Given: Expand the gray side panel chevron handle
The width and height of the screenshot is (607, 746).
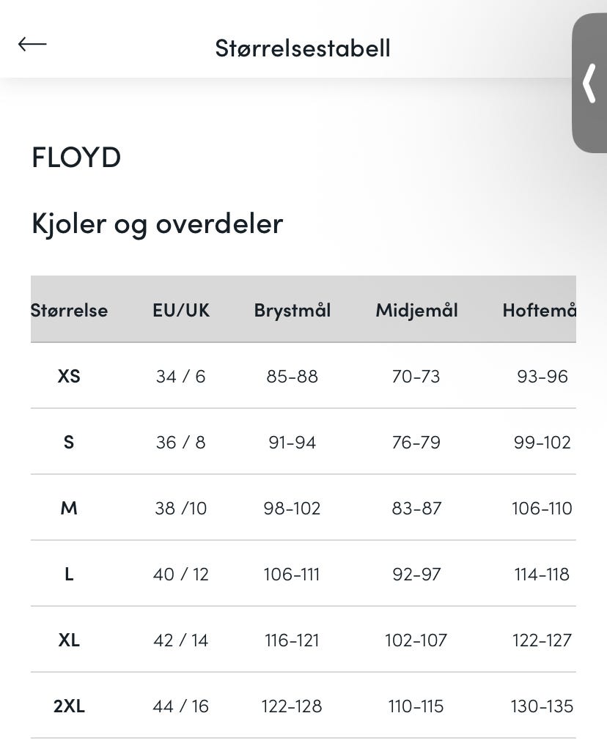Looking at the screenshot, I should 589,84.
